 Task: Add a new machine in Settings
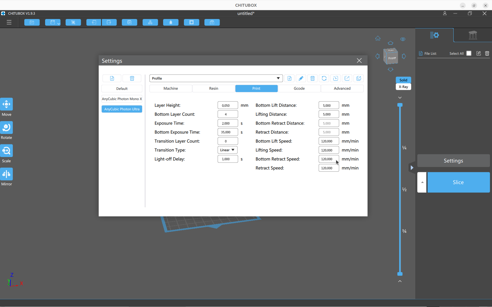(x=112, y=78)
